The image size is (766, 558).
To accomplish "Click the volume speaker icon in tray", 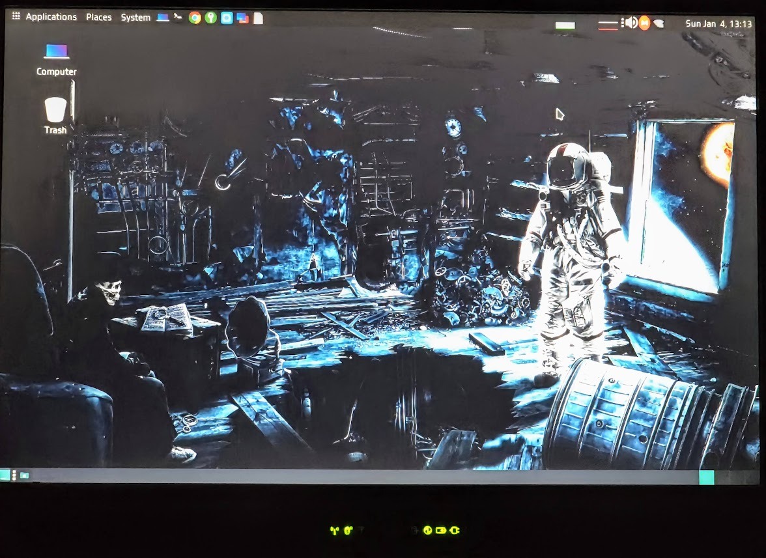I will 631,22.
